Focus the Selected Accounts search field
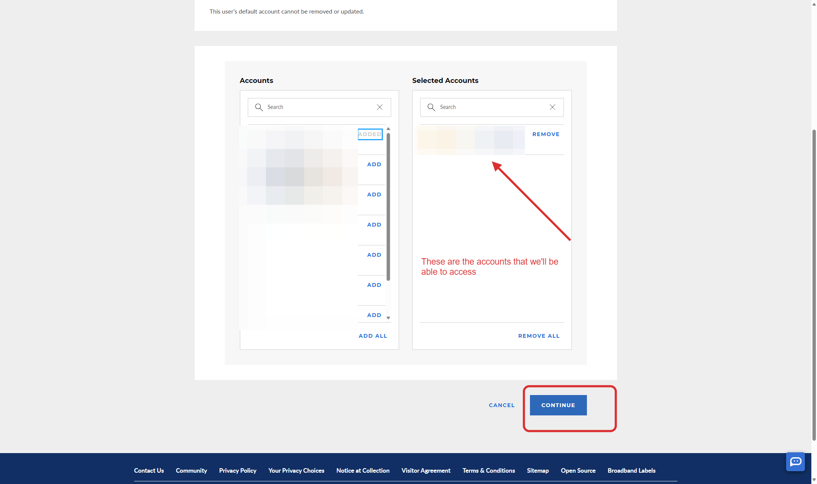Screen dimensions: 817x484 492,107
